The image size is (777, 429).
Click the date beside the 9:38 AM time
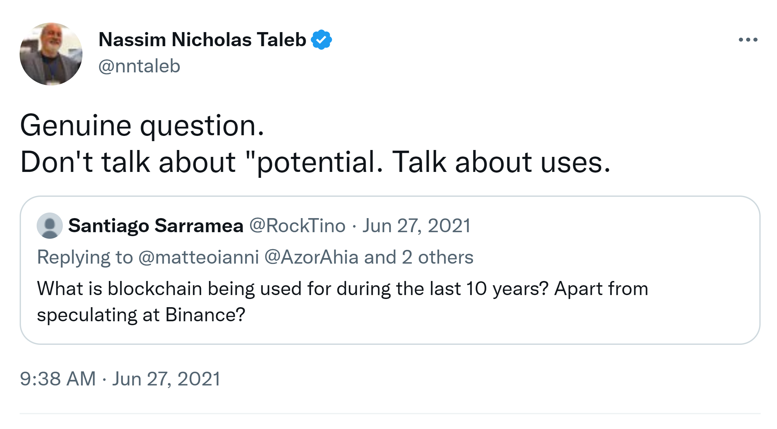166,379
